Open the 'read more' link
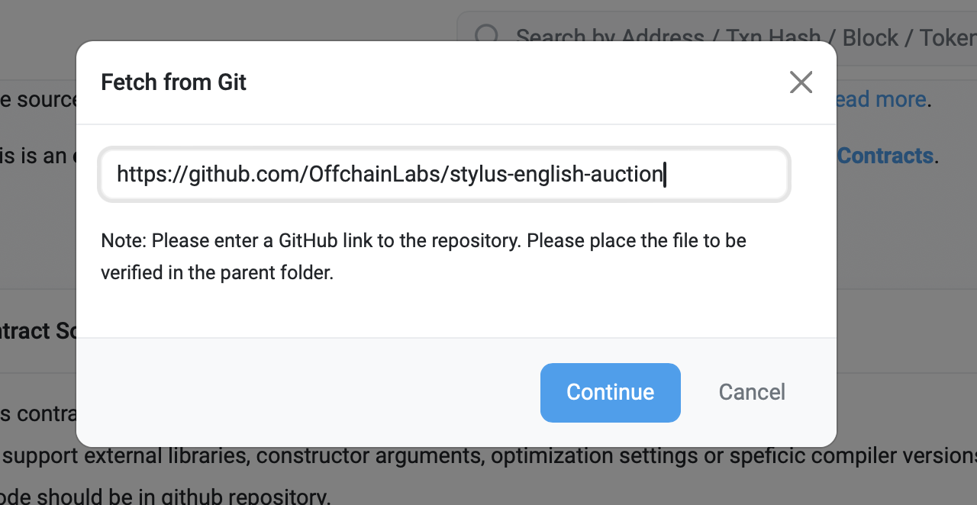The height and width of the screenshot is (505, 977). [x=882, y=99]
